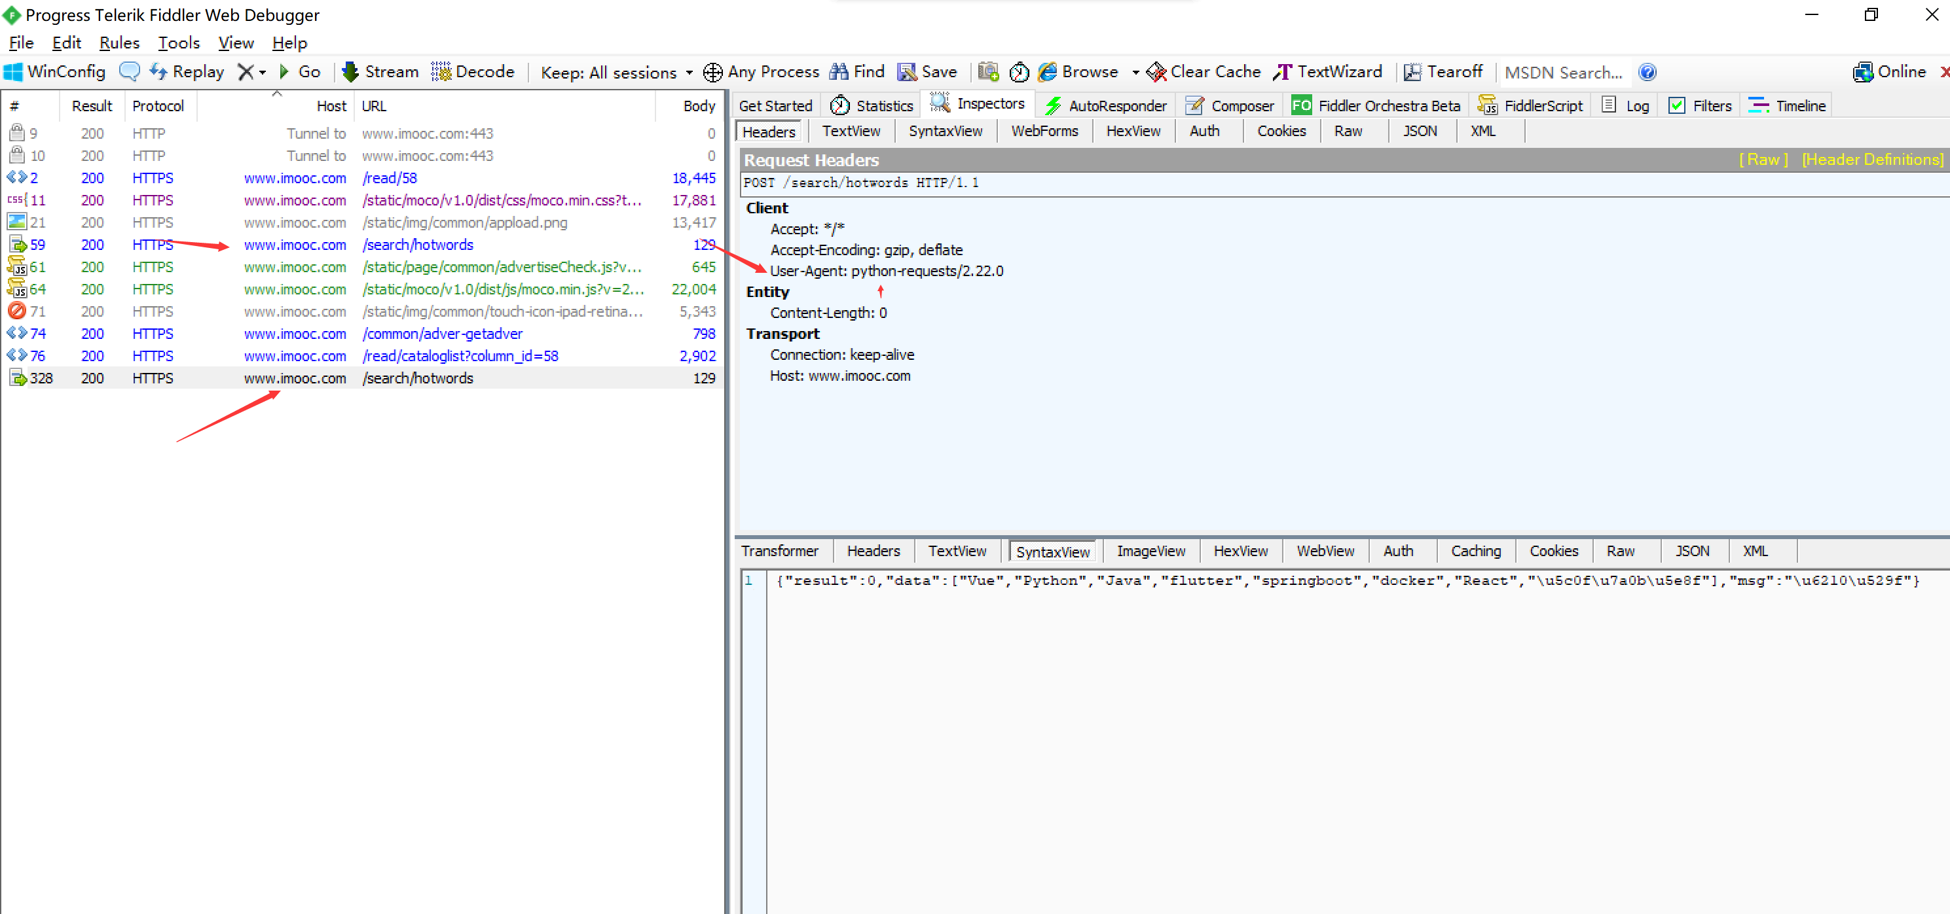Screen dimensions: 1950x914
Task: Select session 76 cataloglist request row
Action: click(459, 356)
